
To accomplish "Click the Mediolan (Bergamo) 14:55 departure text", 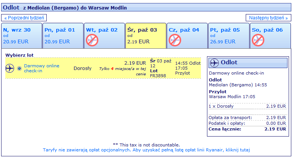I will point(238,85).
